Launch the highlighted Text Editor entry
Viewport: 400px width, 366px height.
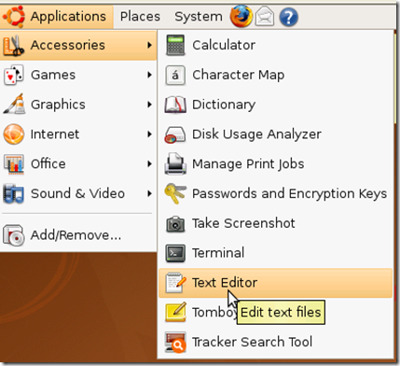click(x=275, y=283)
